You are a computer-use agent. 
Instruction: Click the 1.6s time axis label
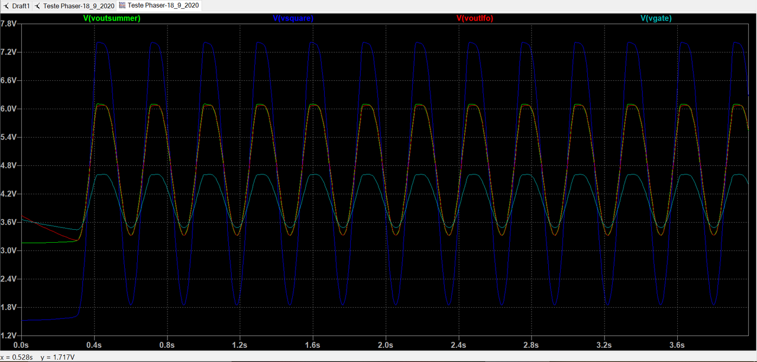point(312,345)
